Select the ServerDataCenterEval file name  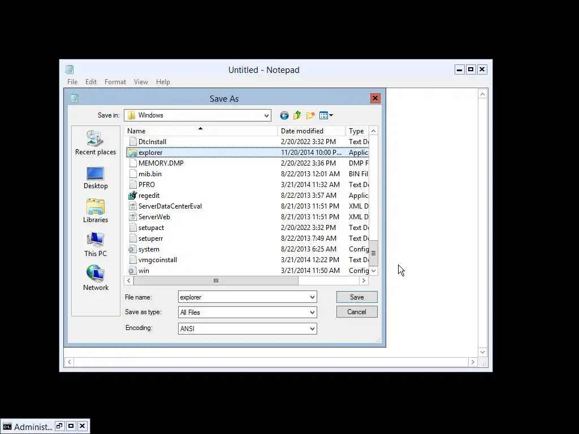pos(170,206)
